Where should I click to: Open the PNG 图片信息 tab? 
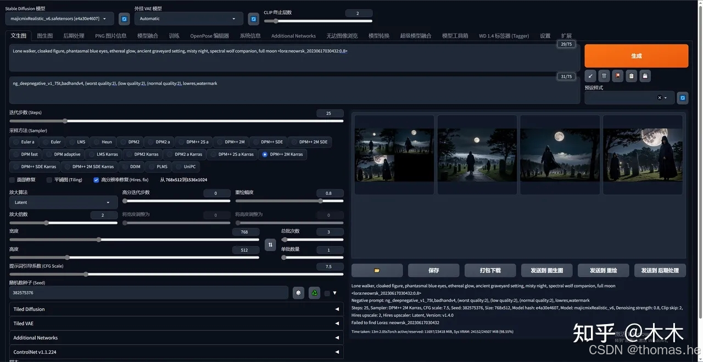point(111,36)
